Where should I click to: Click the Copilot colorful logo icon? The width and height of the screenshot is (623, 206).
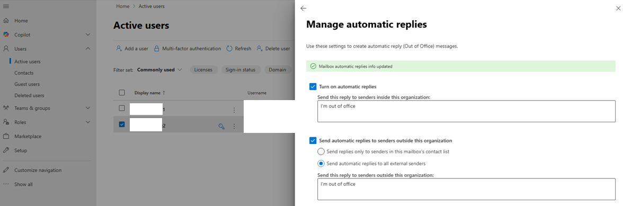tap(6, 34)
